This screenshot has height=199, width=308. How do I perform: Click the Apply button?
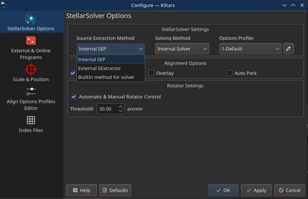tap(256, 190)
